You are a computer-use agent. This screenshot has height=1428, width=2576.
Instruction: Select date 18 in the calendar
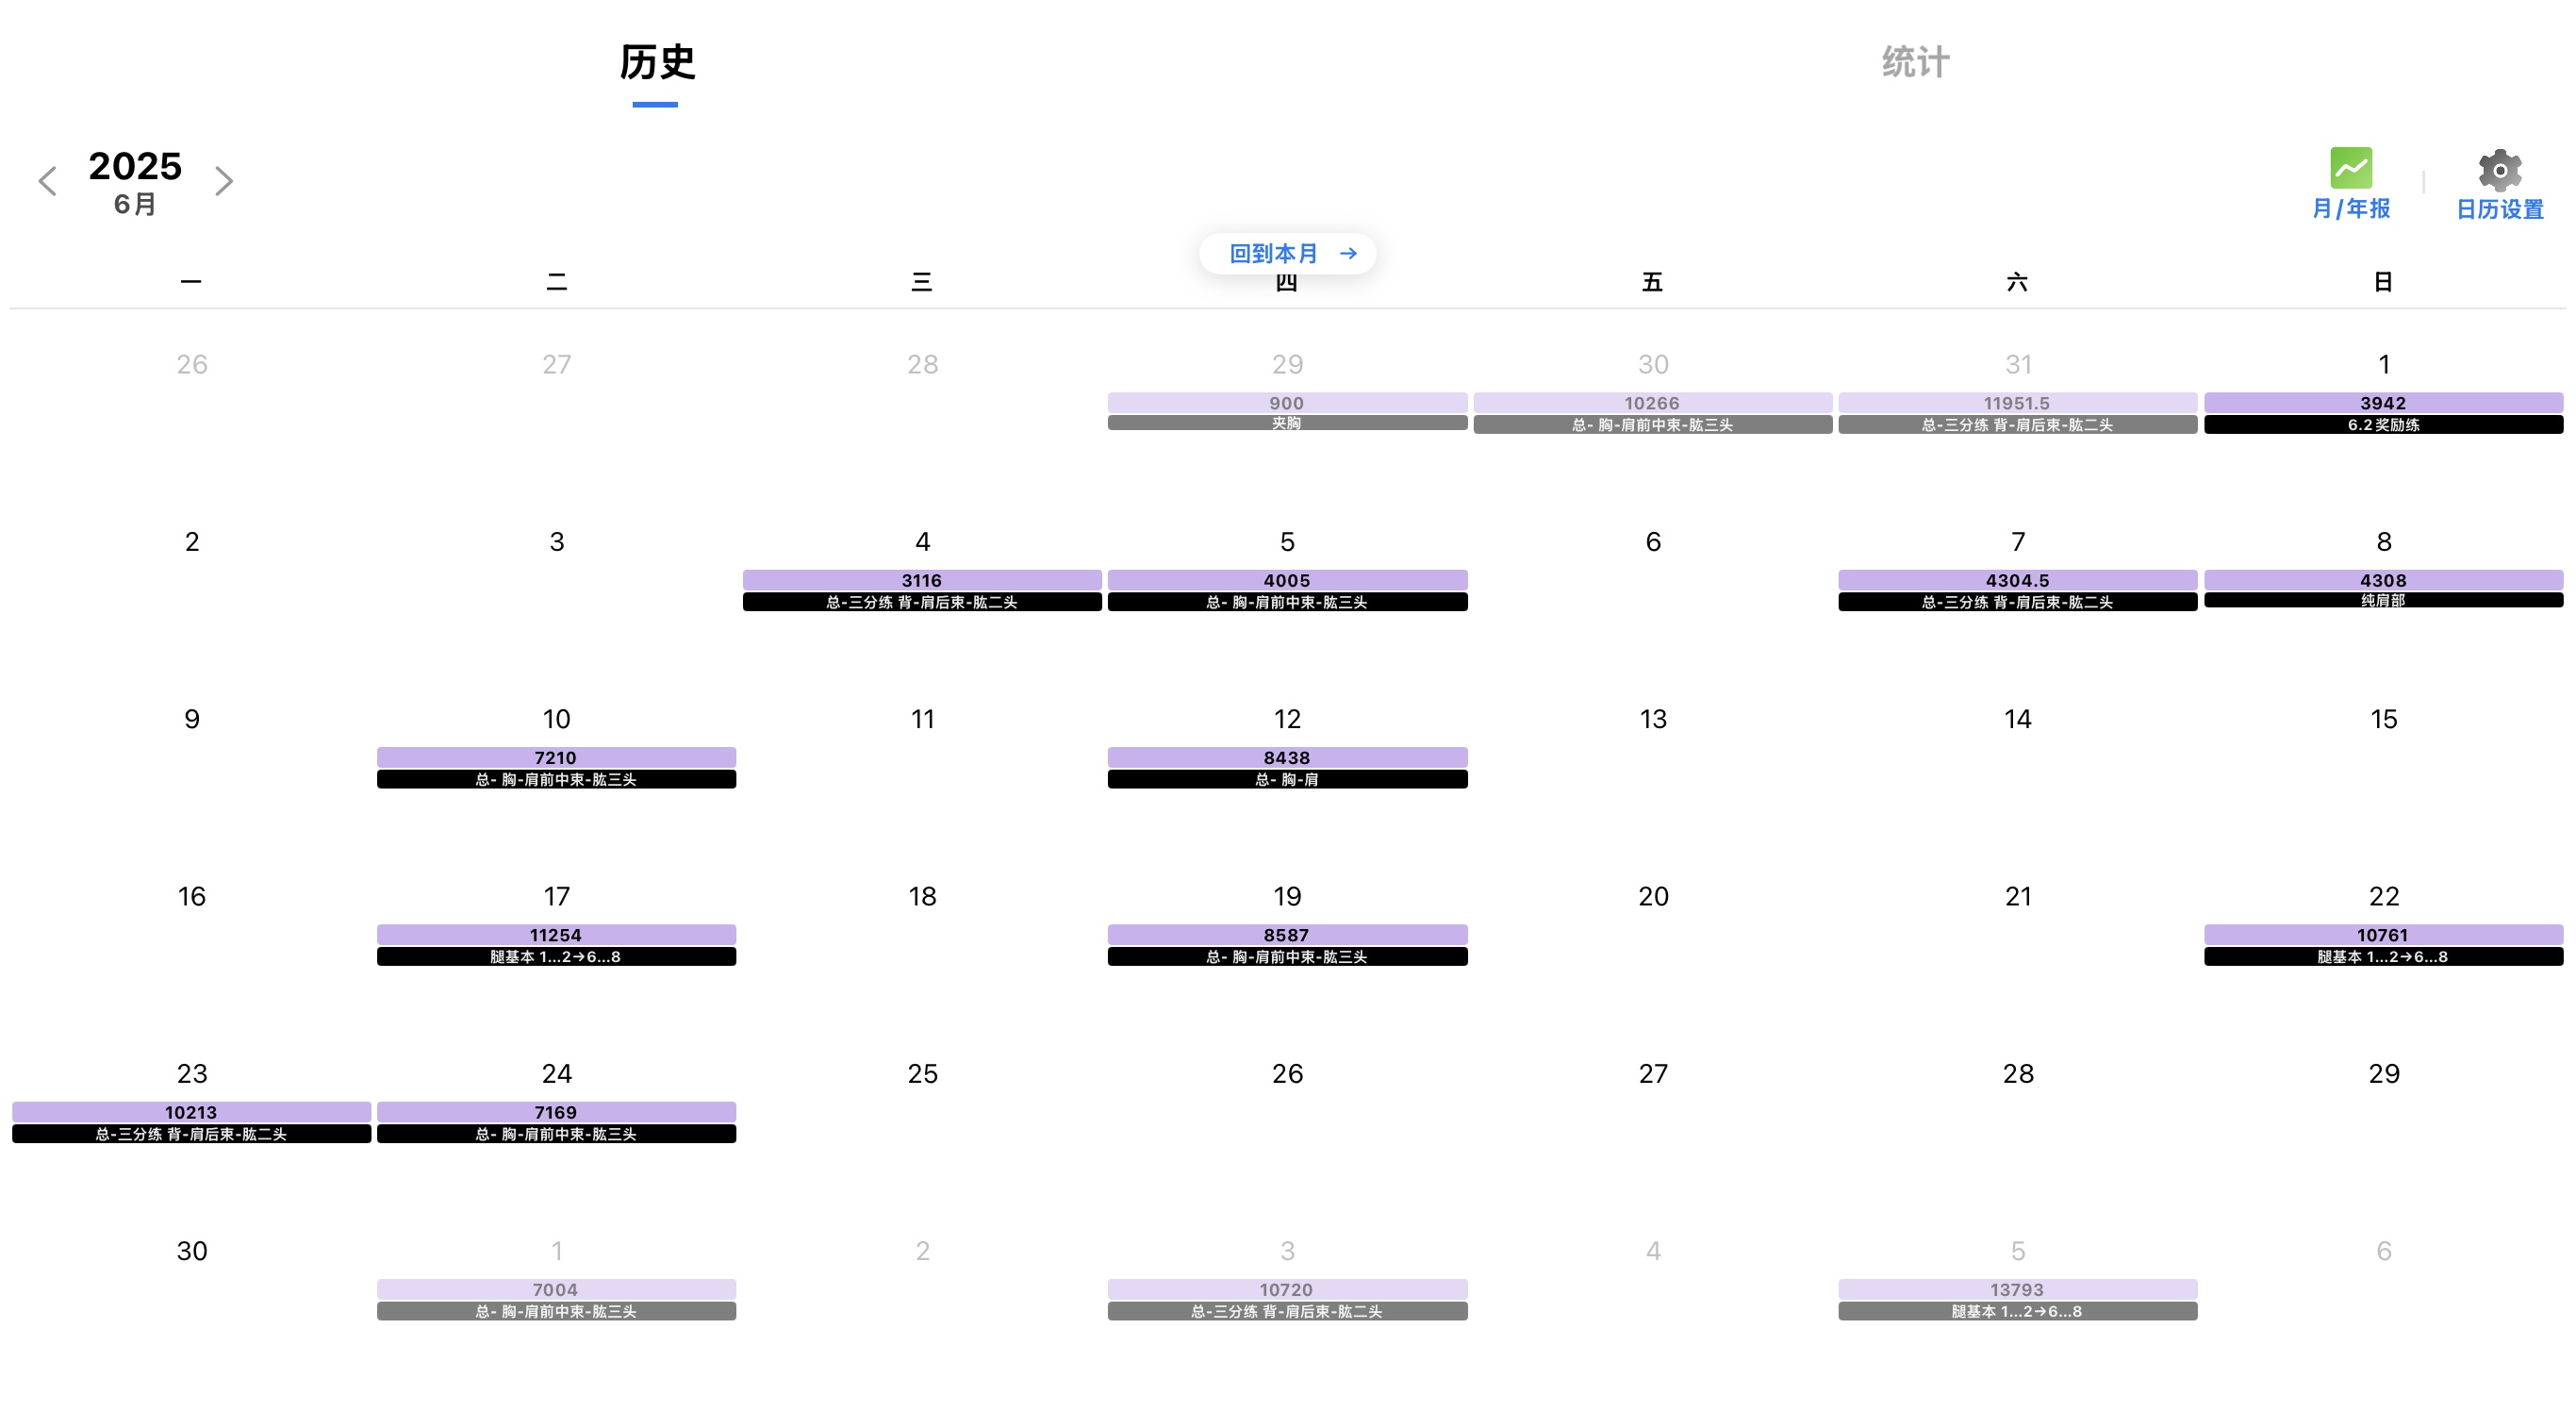coord(922,896)
